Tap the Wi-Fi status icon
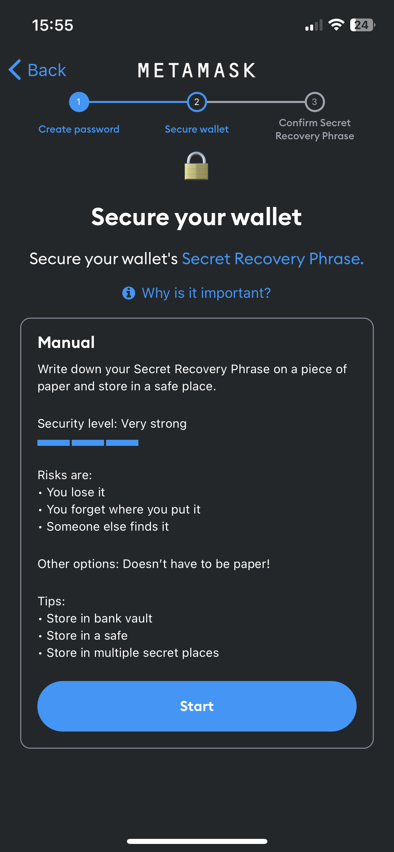 pyautogui.click(x=336, y=25)
